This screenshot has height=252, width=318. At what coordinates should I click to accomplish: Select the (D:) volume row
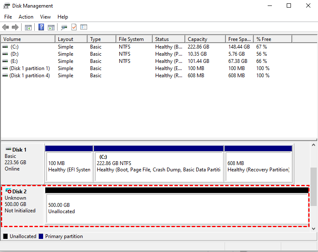[146, 54]
